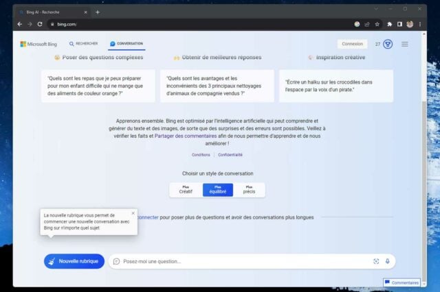
Task: Select the orange food meals example prompt
Action: pos(98,86)
